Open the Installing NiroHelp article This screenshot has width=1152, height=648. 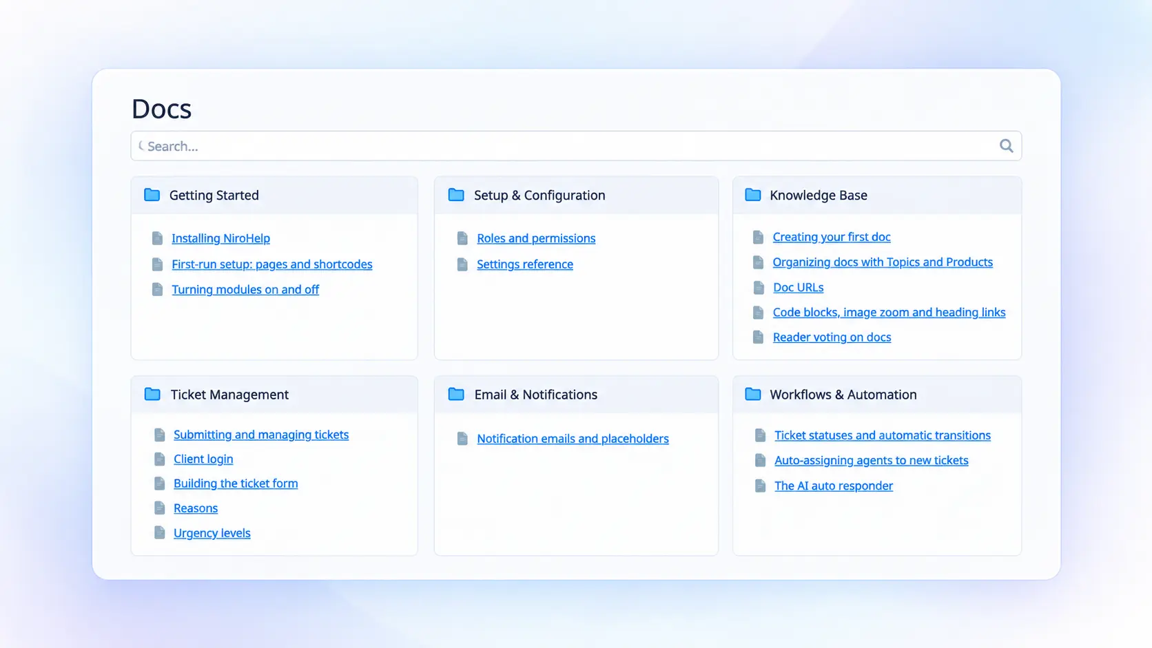click(x=220, y=238)
